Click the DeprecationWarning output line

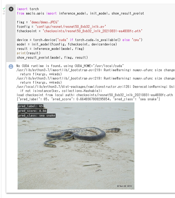click(x=96, y=87)
